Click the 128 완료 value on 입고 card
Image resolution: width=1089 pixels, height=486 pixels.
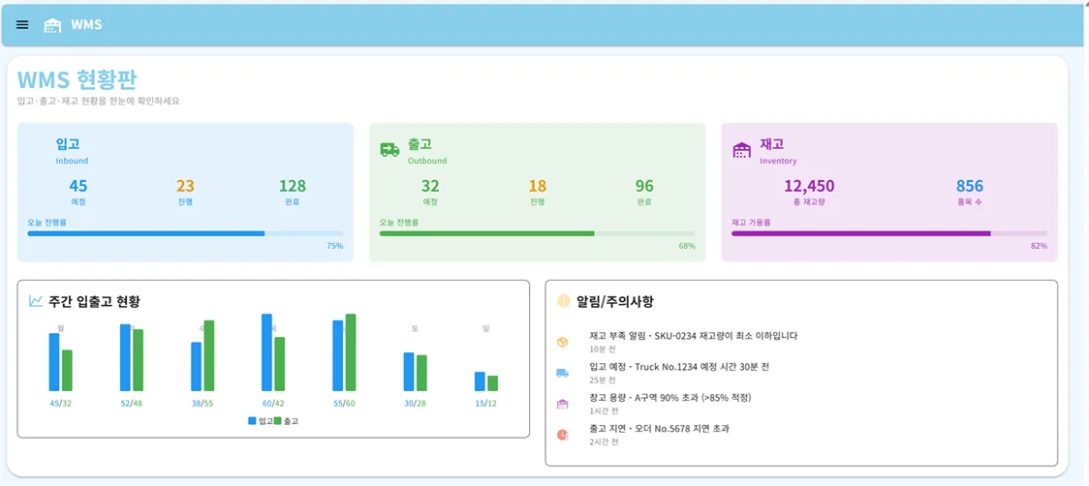click(293, 186)
